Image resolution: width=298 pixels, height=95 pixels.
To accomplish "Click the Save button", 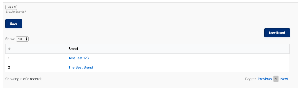I will (x=14, y=24).
